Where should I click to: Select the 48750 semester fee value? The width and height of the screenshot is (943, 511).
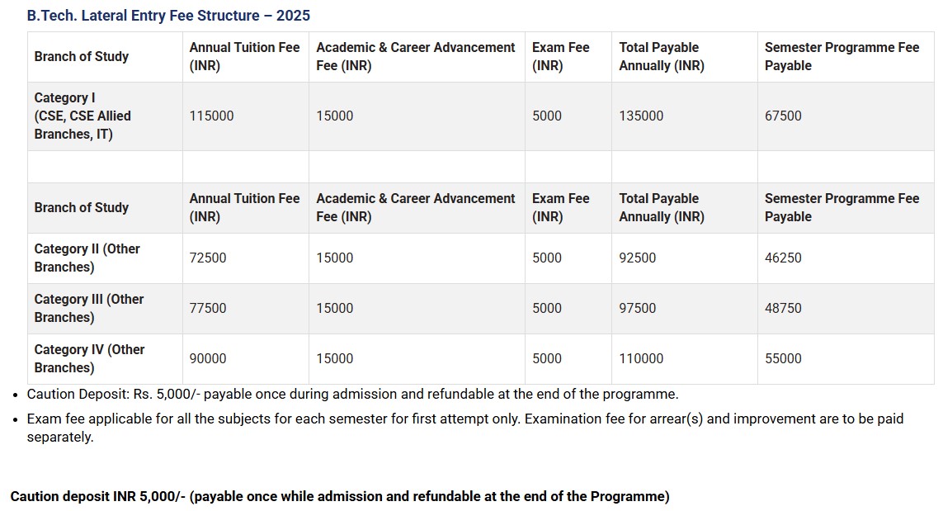click(783, 308)
